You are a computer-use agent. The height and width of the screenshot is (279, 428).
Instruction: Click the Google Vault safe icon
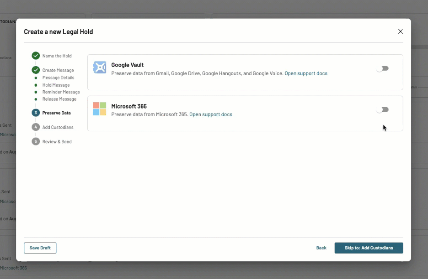[99, 67]
